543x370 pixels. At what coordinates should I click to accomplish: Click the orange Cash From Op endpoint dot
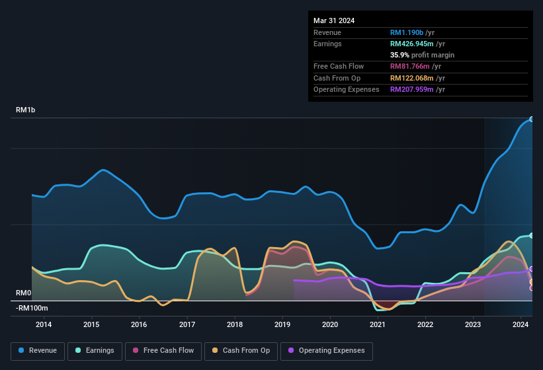[531, 282]
